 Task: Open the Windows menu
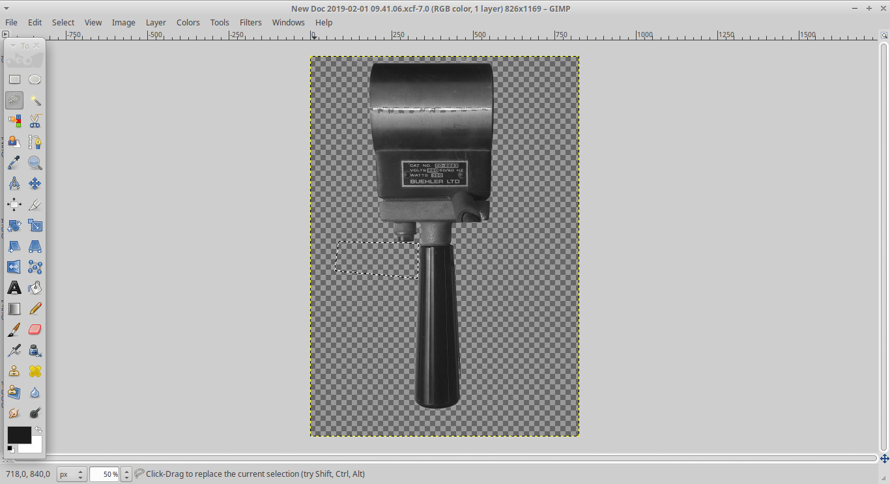click(288, 22)
